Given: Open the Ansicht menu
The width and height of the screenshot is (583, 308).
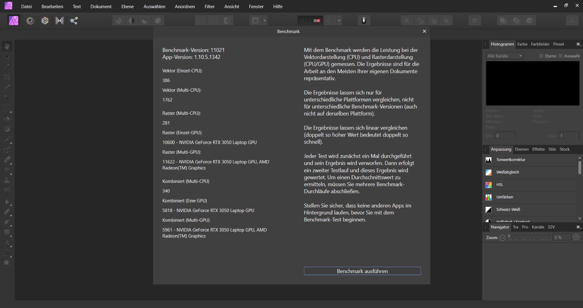Looking at the screenshot, I should coord(232,6).
